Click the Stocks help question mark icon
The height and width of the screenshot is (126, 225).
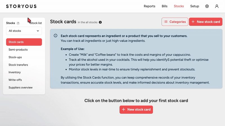pos(18,23)
